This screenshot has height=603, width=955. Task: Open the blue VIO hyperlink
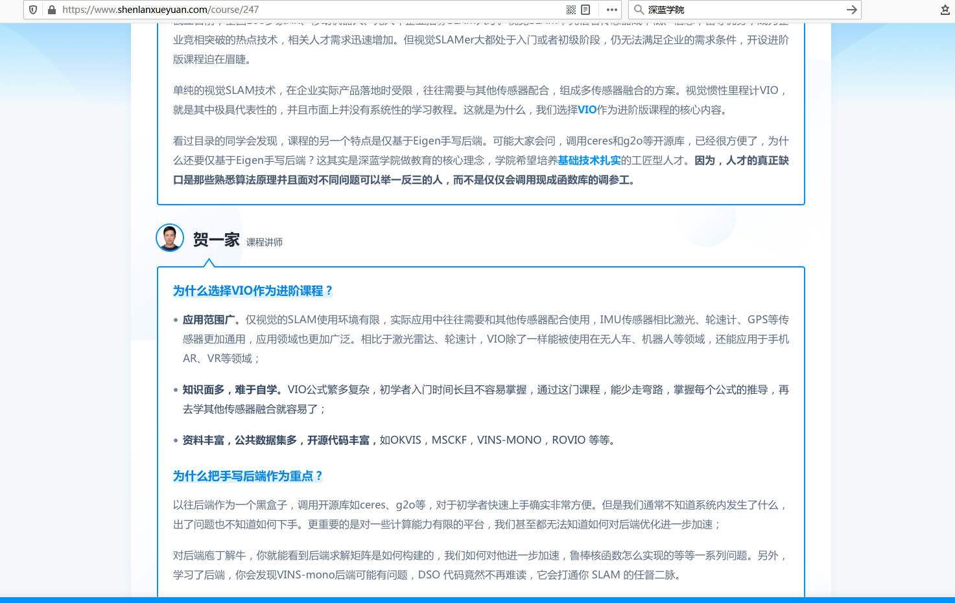point(587,109)
